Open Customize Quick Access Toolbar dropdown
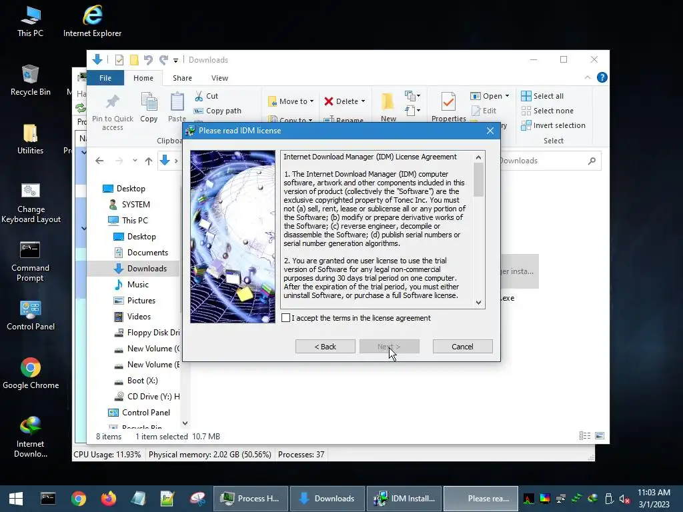683x512 pixels. point(175,60)
